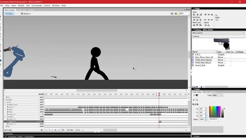Click align vertical center icon

click(x=209, y=15)
